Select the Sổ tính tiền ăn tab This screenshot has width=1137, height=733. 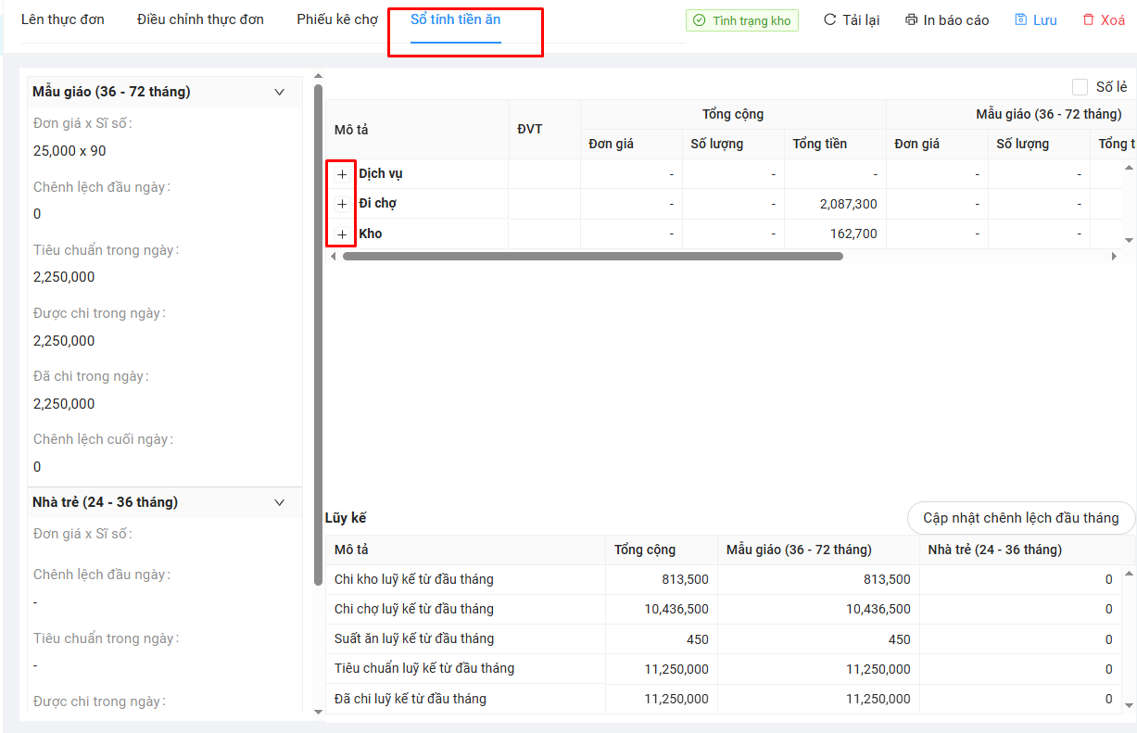[456, 19]
